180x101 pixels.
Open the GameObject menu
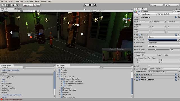tap(19, 1)
